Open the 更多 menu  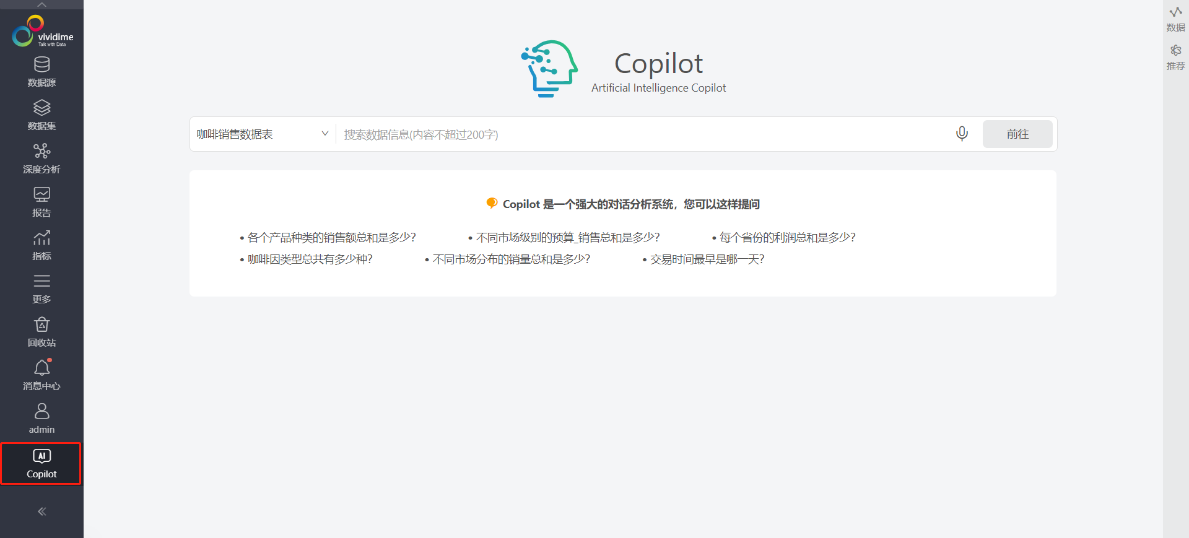coord(41,289)
